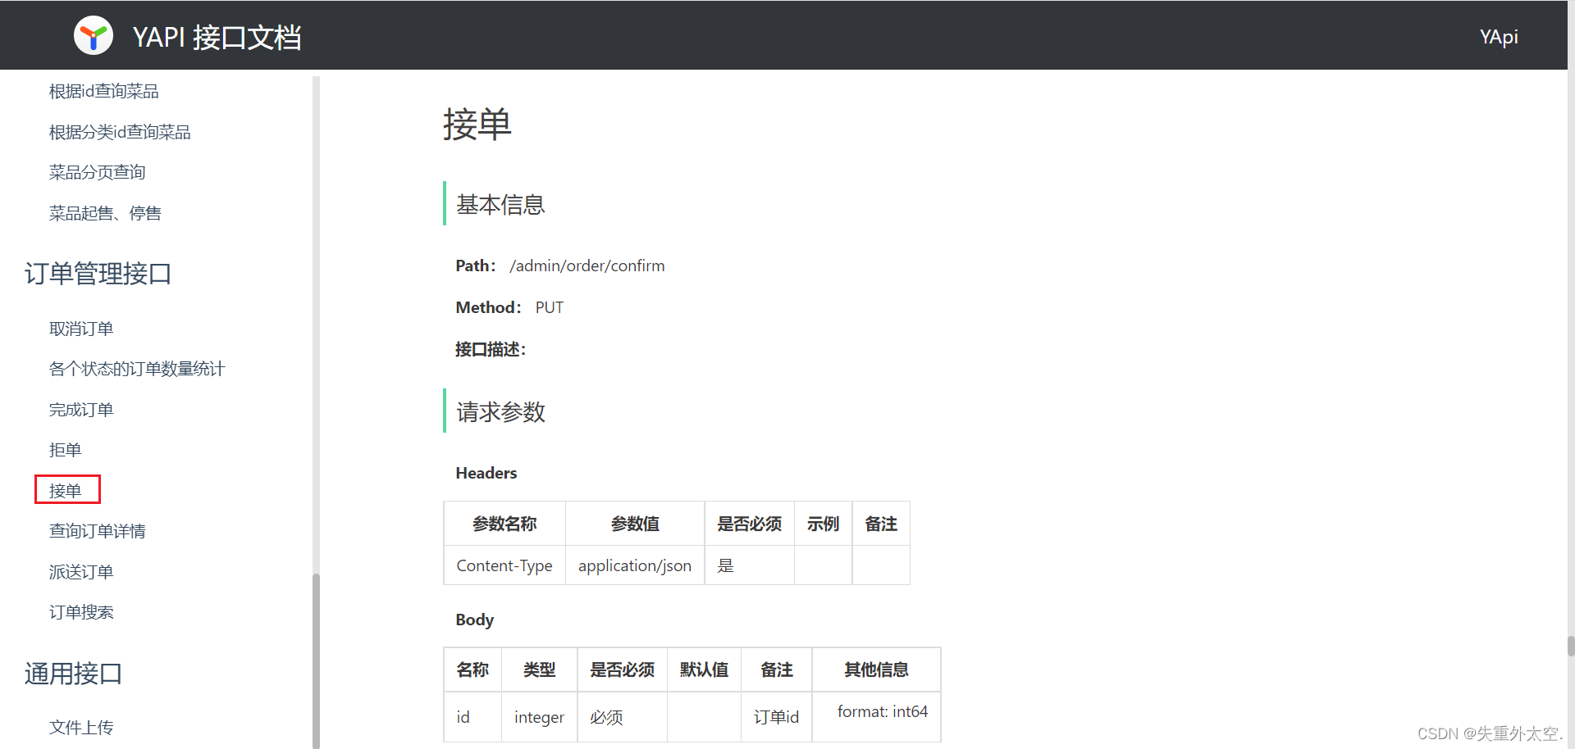Click the PUT method value

coord(550,307)
